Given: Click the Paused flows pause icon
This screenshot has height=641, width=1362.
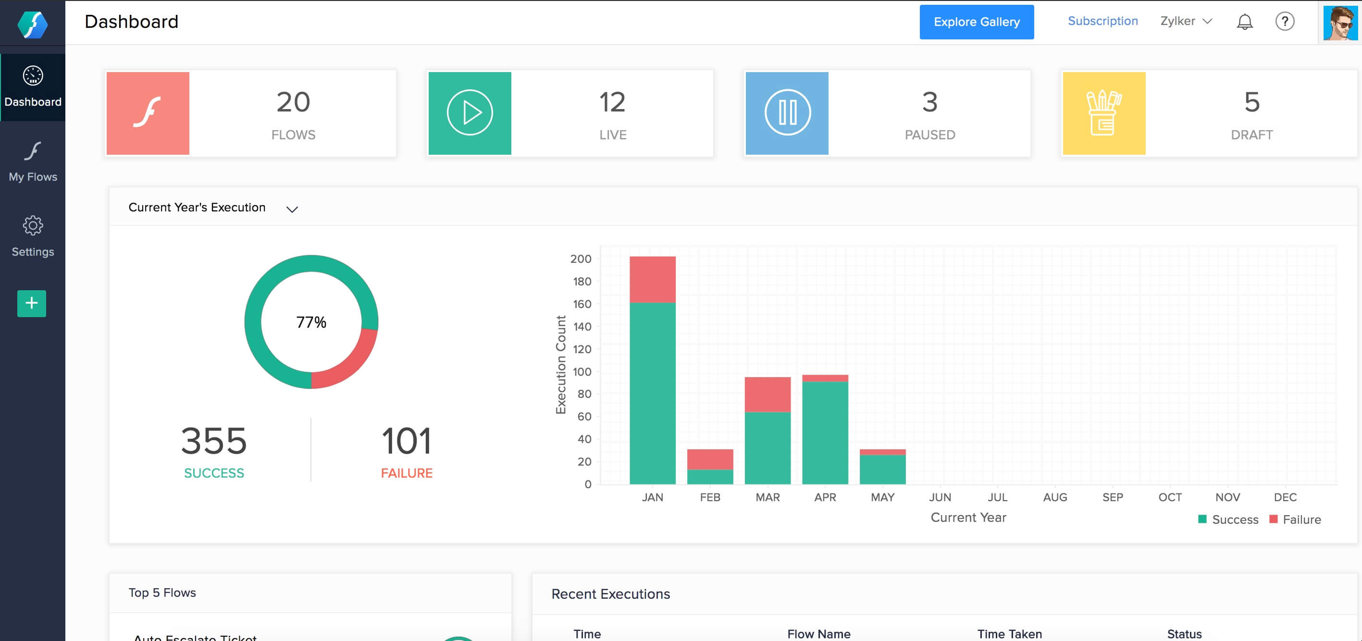Looking at the screenshot, I should click(x=787, y=111).
